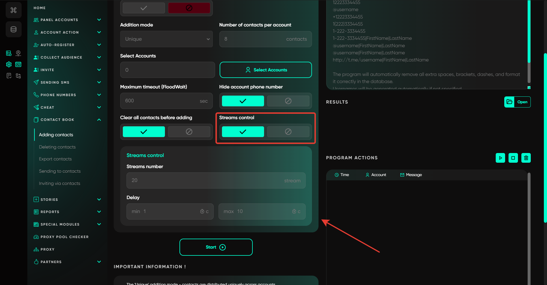Click the gear settings icon in the left rail
Screen dimensions: 547x285
pyautogui.click(x=9, y=65)
